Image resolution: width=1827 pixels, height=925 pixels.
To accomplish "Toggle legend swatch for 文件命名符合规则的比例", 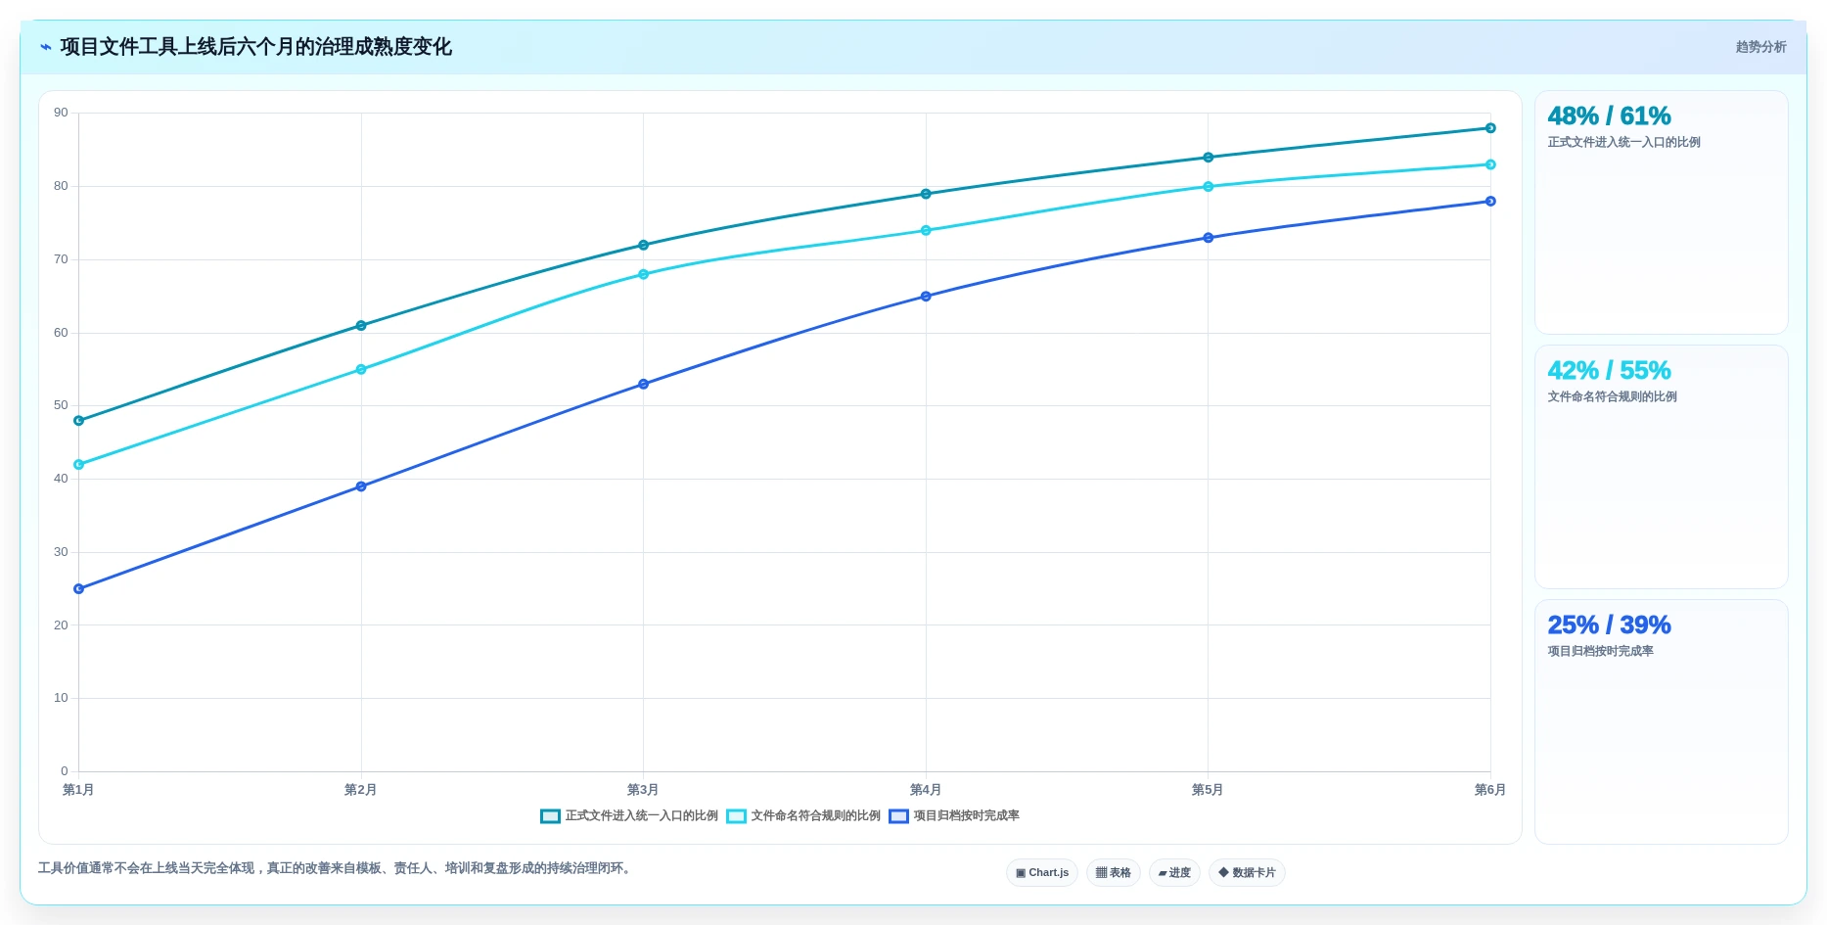I will pyautogui.click(x=736, y=816).
